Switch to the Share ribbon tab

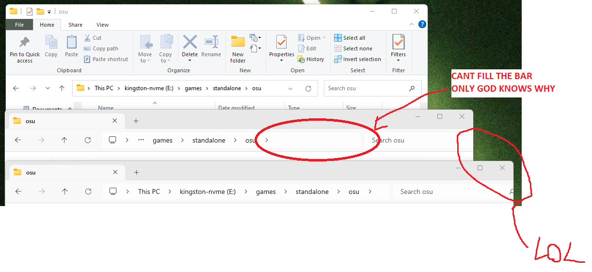click(x=75, y=25)
